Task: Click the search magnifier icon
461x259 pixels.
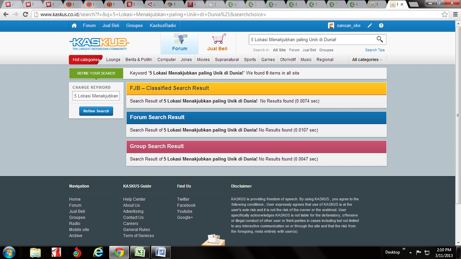Action: [380, 39]
